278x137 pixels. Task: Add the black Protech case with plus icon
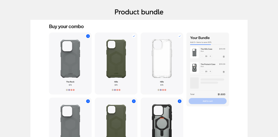(x=180, y=101)
